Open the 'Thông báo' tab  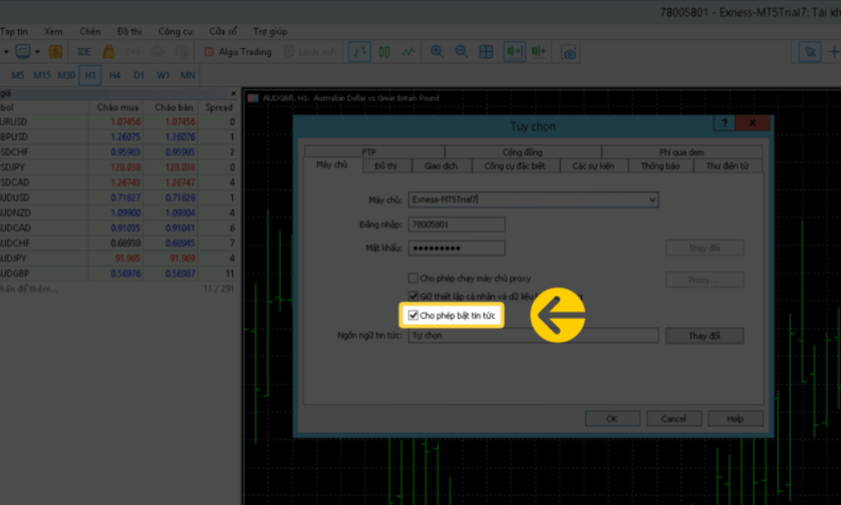pyautogui.click(x=660, y=166)
